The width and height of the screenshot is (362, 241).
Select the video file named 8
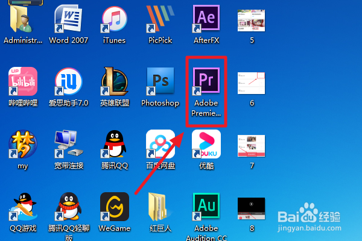click(252, 208)
